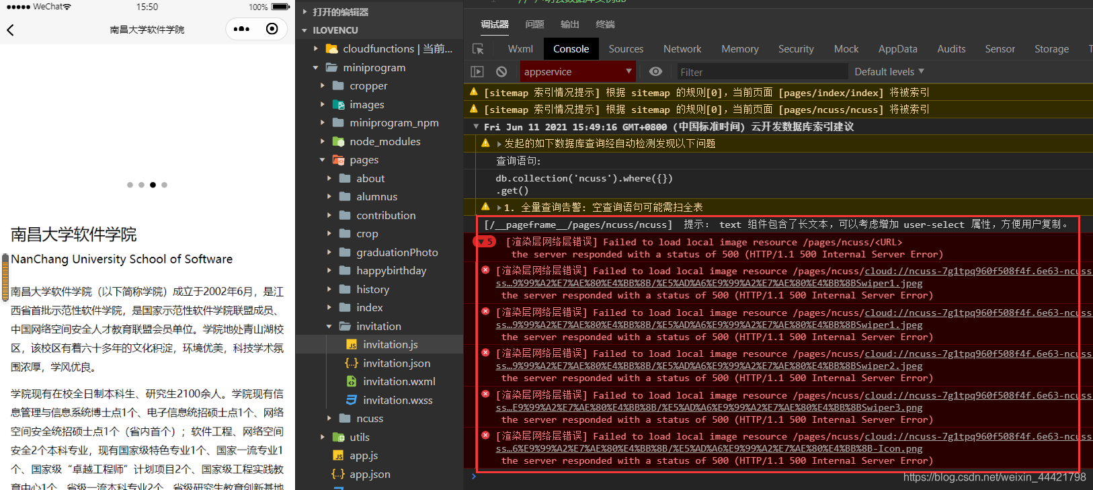Select the second swiper indicator dot
This screenshot has width=1093, height=490.
pyautogui.click(x=141, y=185)
